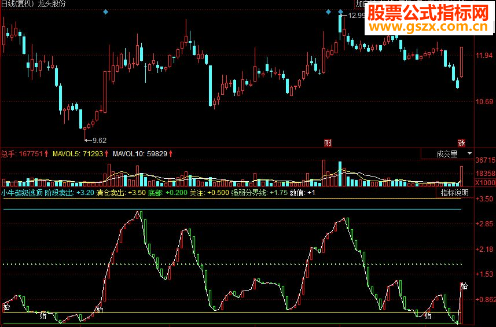Click the X1000 volume unit label
The image size is (496, 327).
486,182
